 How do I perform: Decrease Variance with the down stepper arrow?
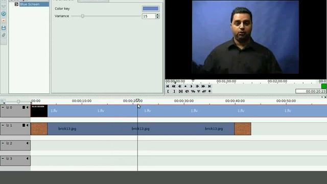point(157,17)
